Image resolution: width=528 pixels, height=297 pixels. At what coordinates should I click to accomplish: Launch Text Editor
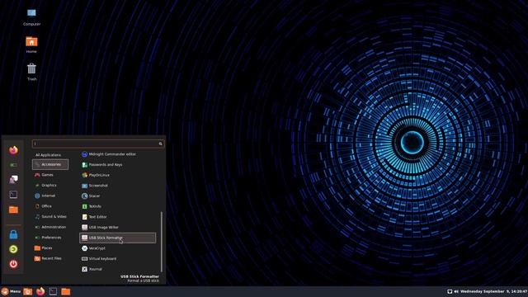(x=94, y=217)
